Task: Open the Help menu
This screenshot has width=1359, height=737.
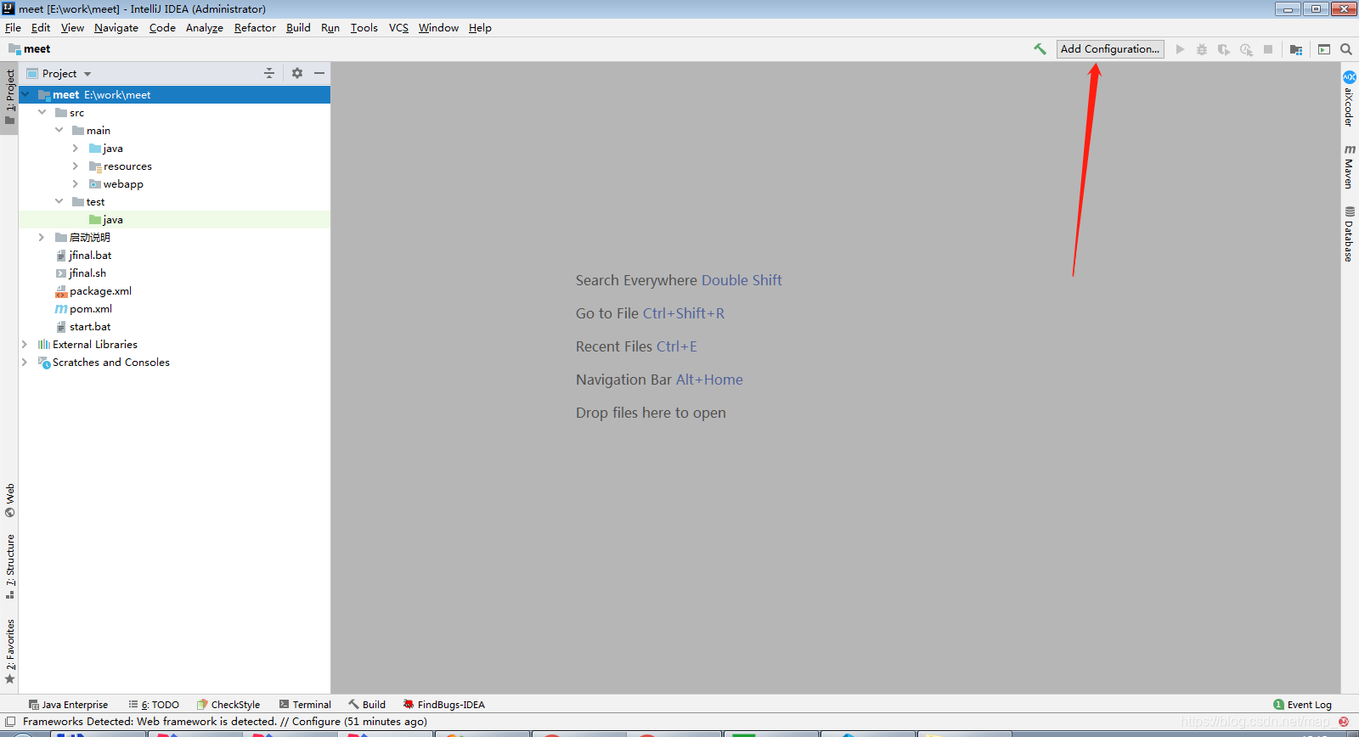Action: 480,27
